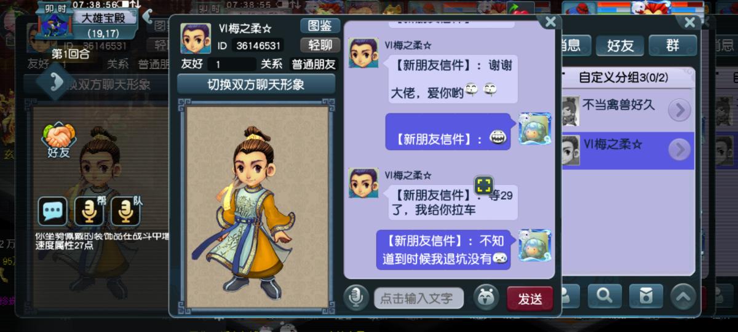Click the 点击输入文字 input field
738x332 pixels.
coord(418,299)
